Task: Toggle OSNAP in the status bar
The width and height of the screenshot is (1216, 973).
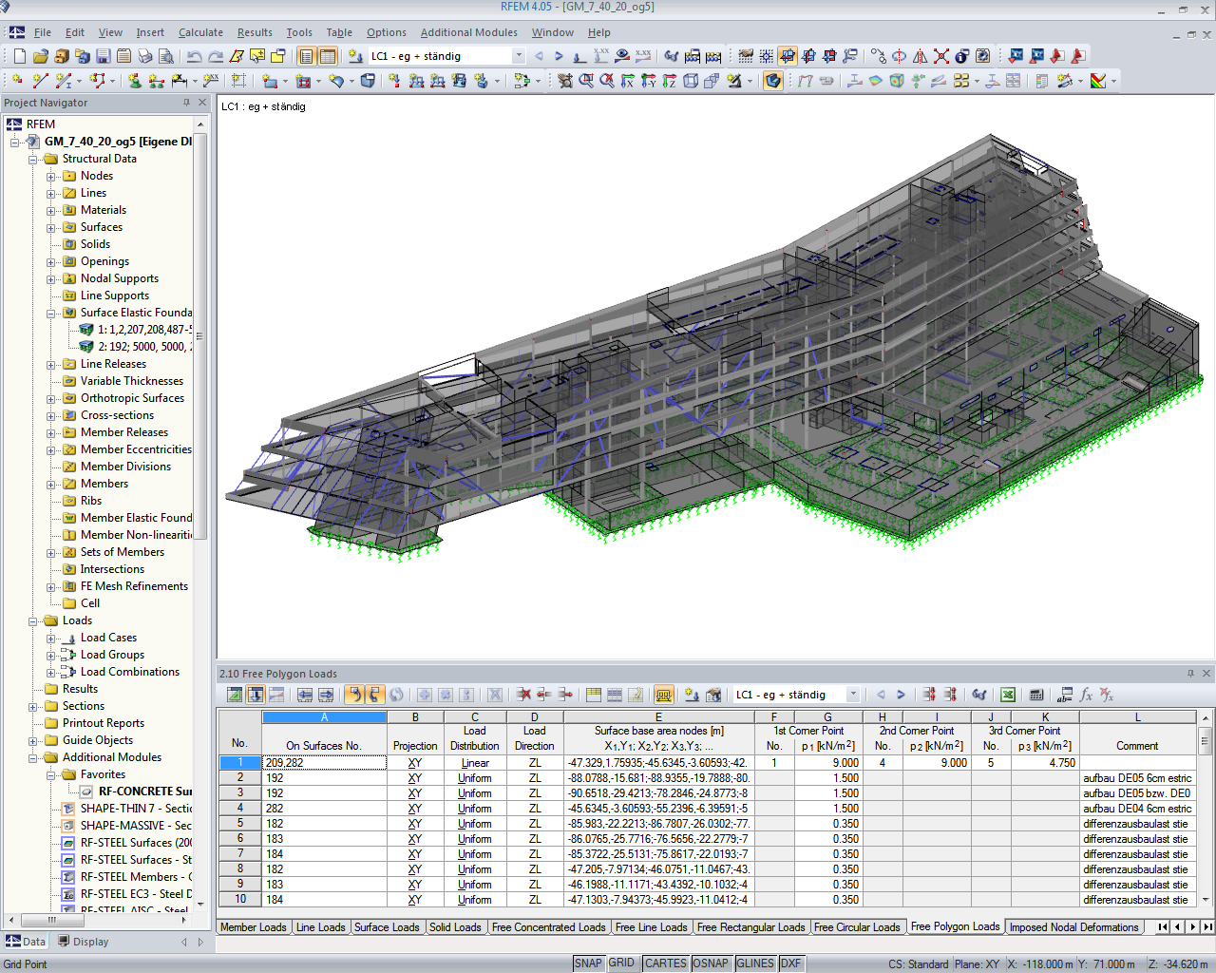Action: tap(710, 963)
